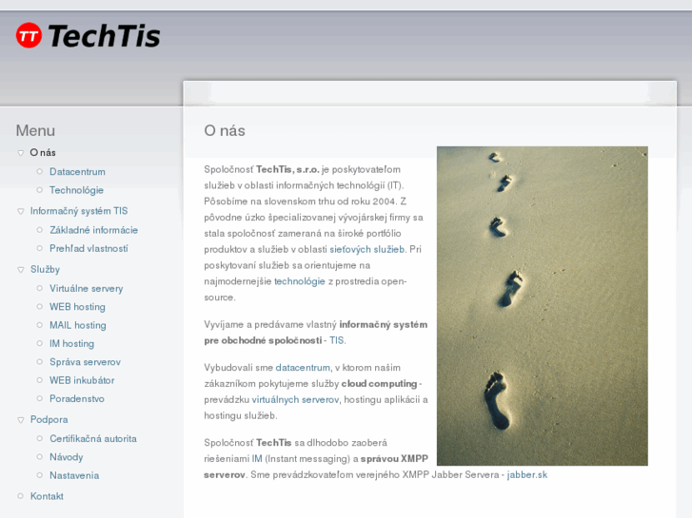
Task: Select Základné informácie menu entry
Action: 93,230
